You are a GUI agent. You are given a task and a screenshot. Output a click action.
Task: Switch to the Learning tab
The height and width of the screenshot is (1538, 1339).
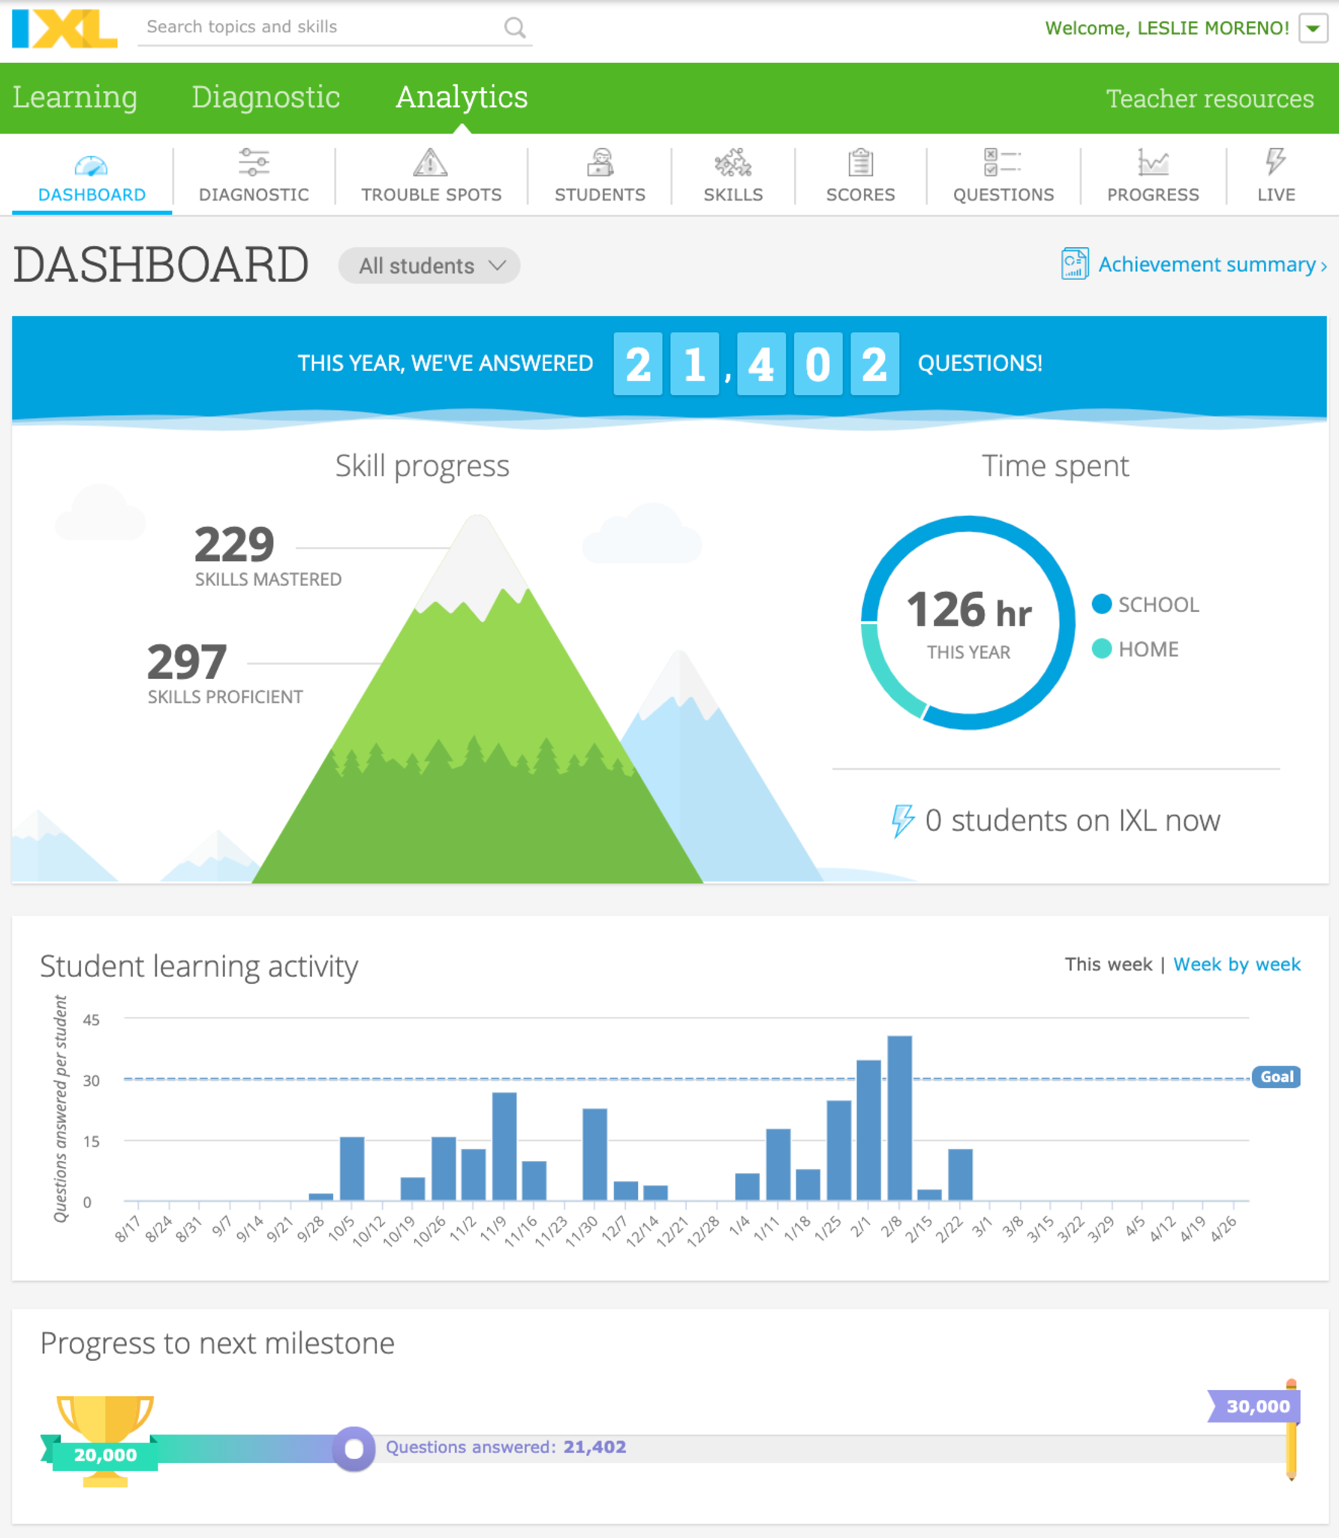pos(75,98)
